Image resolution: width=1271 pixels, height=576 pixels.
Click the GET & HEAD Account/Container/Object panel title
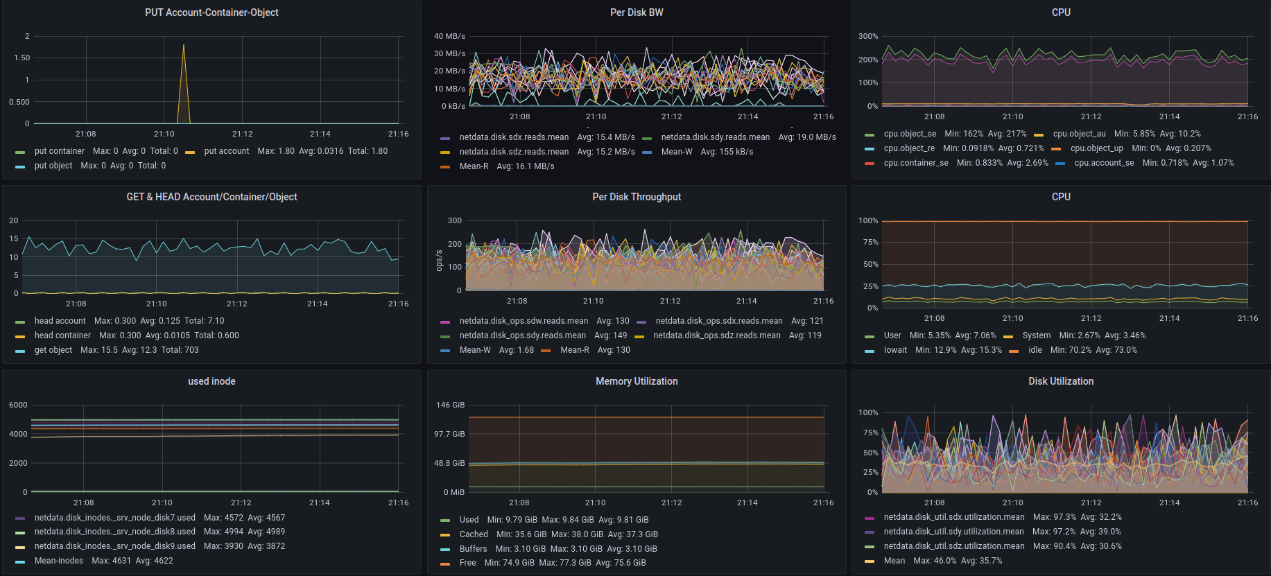point(211,197)
